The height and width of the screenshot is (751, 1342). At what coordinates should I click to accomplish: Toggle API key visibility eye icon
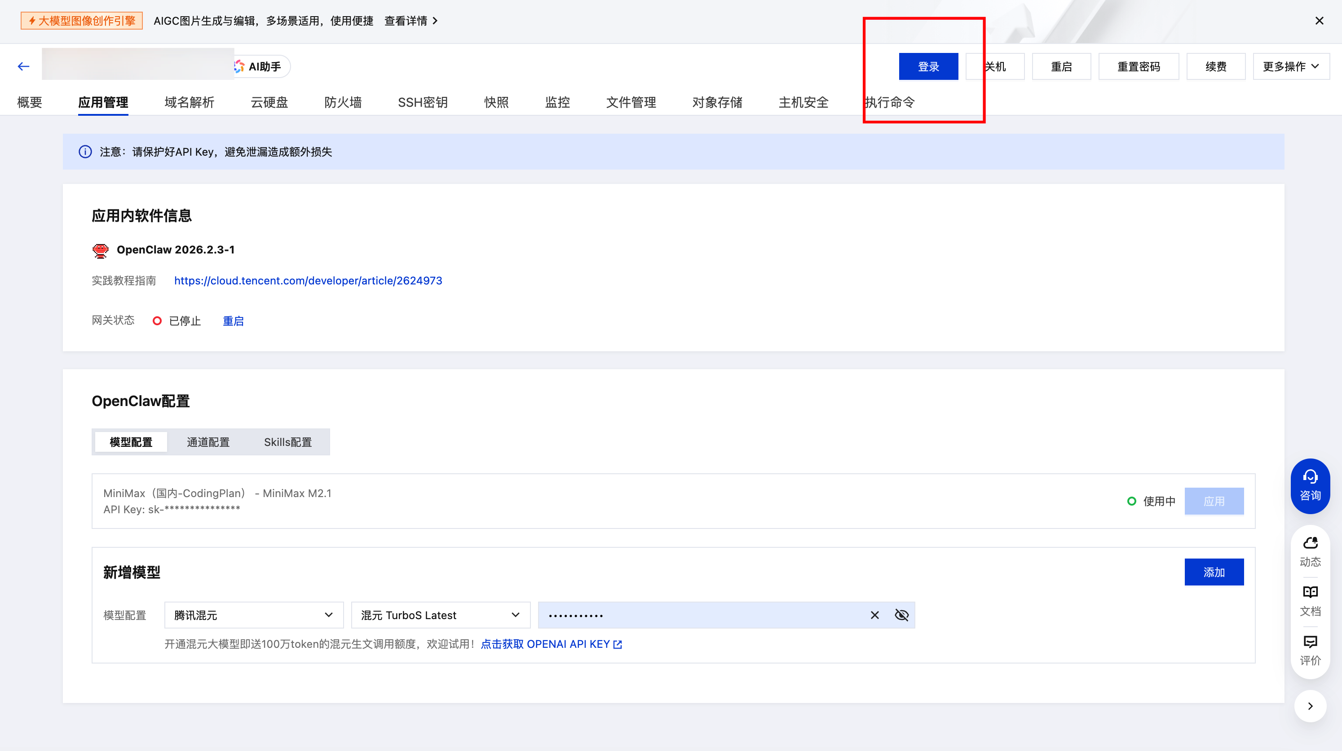pyautogui.click(x=901, y=615)
